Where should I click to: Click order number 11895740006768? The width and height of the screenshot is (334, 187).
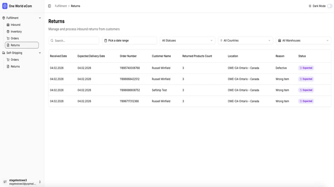[130, 68]
